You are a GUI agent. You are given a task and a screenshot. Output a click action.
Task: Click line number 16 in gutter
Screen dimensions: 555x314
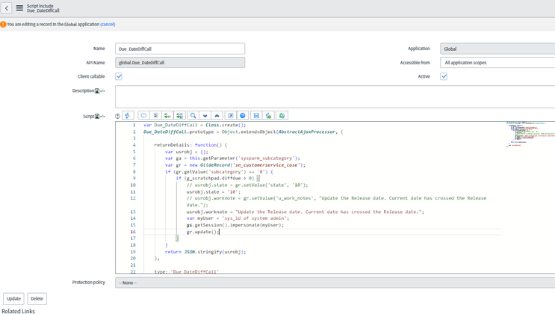pos(133,232)
